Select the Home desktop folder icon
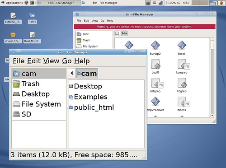The width and height of the screenshot is (226, 168). 32,18
